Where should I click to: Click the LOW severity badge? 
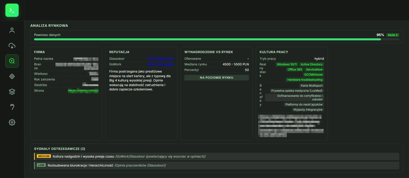click(x=41, y=165)
